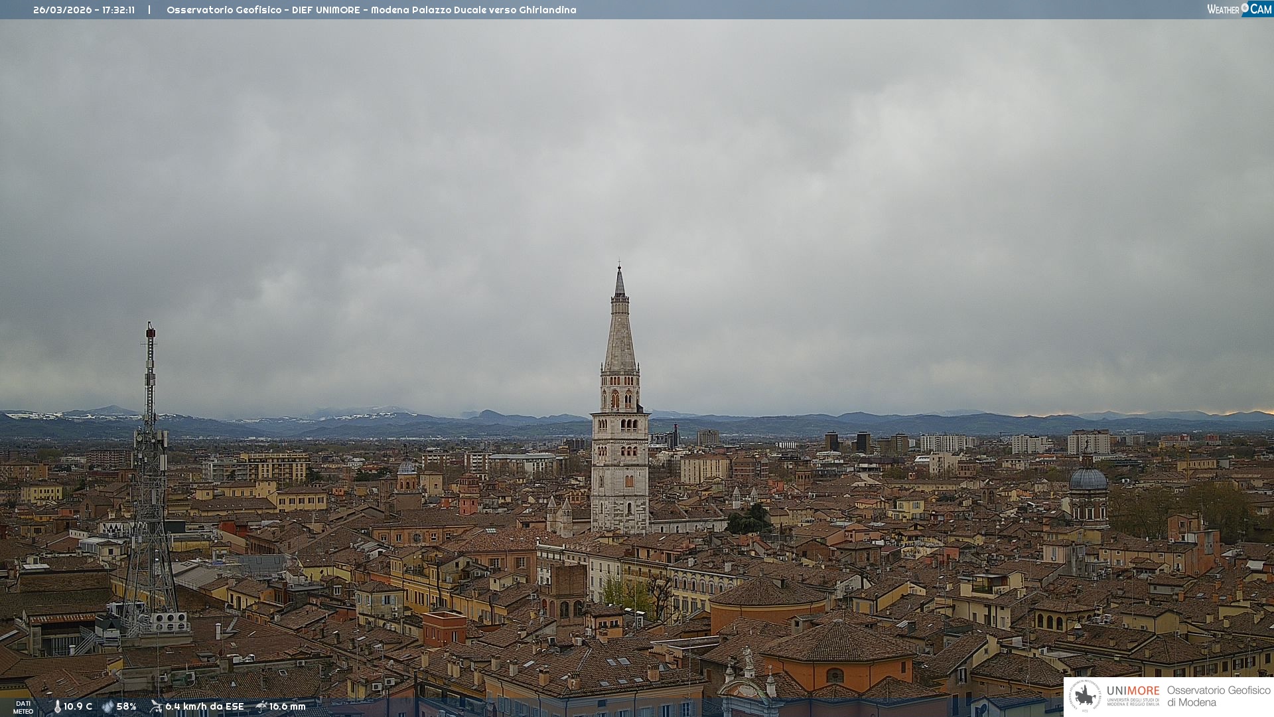Click the 6.4 km/h da ESE wind reading
This screenshot has height=717, width=1274.
204,706
